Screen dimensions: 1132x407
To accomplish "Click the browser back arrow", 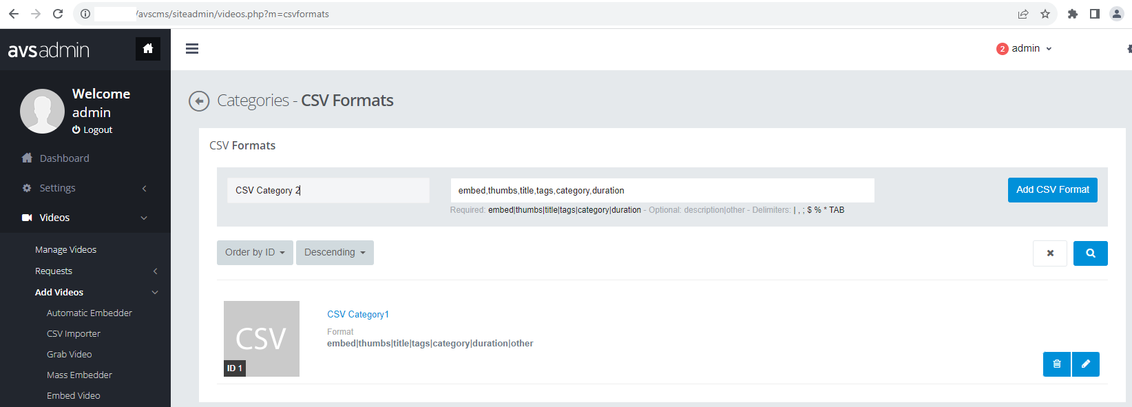I will pyautogui.click(x=13, y=14).
